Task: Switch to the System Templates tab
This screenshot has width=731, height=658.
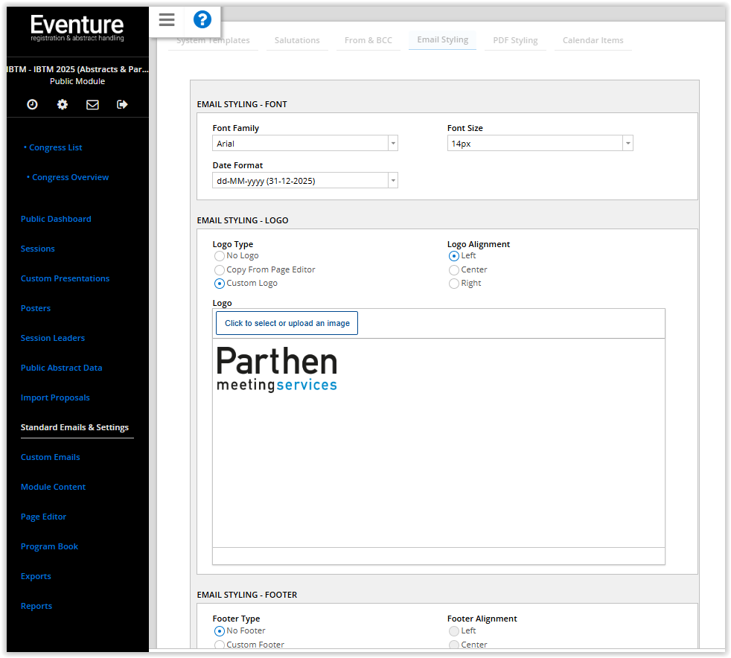Action: click(x=213, y=40)
